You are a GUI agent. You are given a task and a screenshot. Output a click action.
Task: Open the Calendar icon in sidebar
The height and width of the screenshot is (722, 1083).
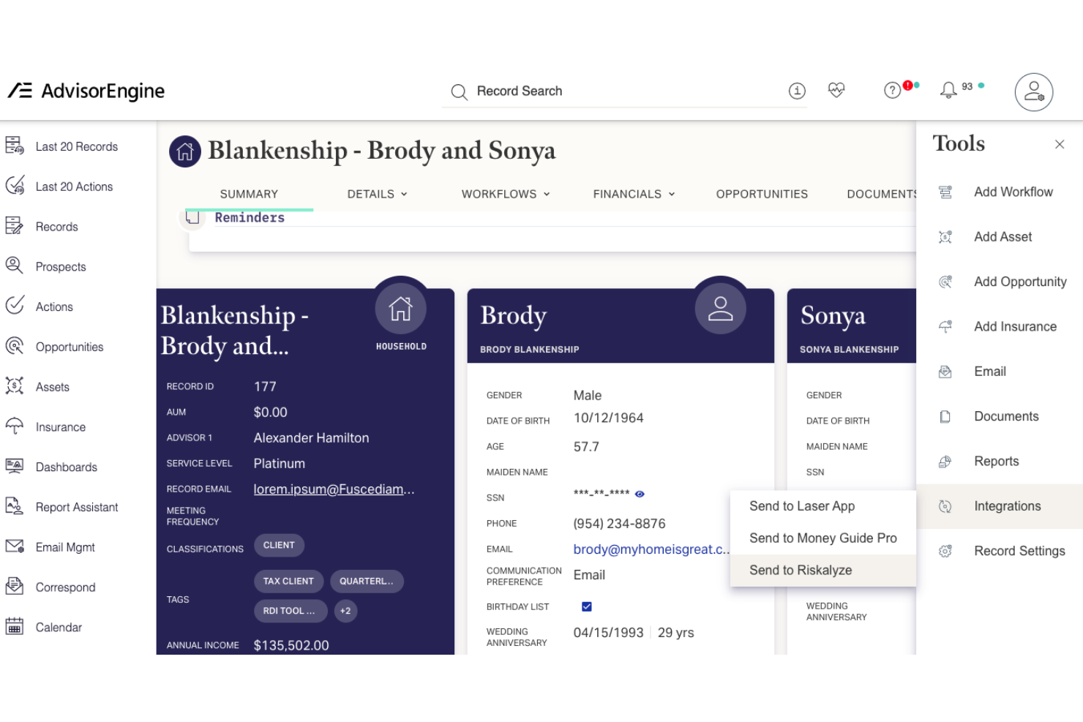[x=15, y=627]
